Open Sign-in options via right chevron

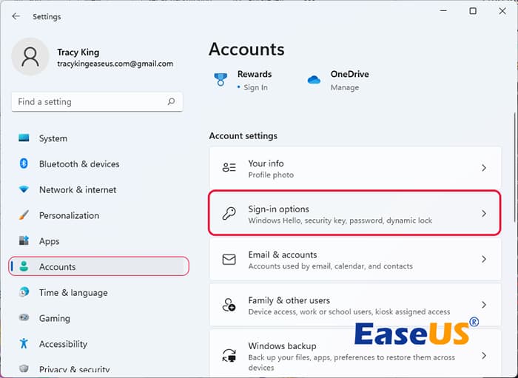tap(484, 214)
